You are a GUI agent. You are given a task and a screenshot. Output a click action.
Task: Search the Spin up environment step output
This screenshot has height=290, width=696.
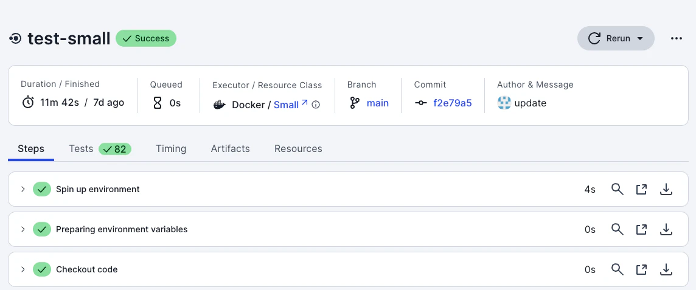617,189
